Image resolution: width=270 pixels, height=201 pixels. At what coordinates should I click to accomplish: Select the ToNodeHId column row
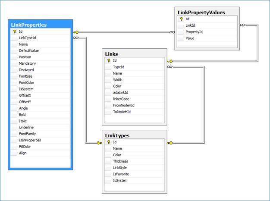[x=122, y=112]
